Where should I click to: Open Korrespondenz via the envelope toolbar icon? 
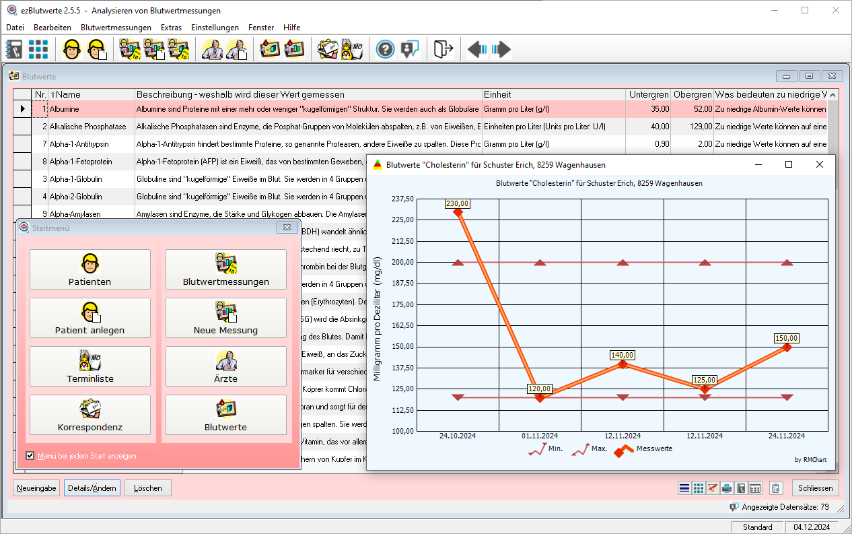point(328,48)
